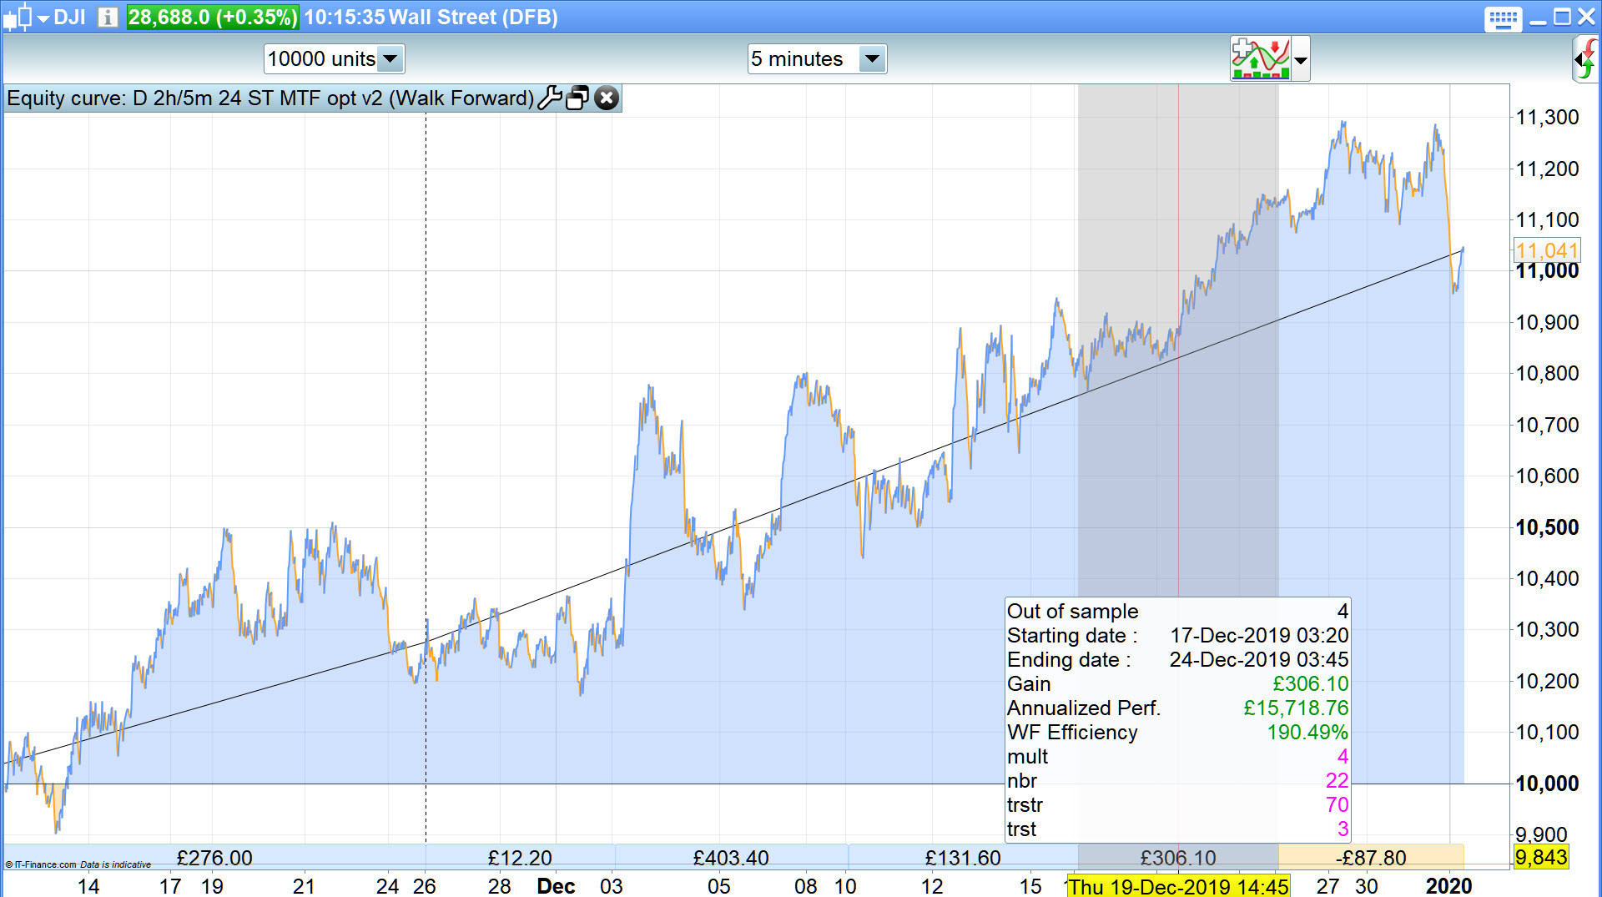
Task: Click the mult parameter value 4
Action: click(1343, 757)
